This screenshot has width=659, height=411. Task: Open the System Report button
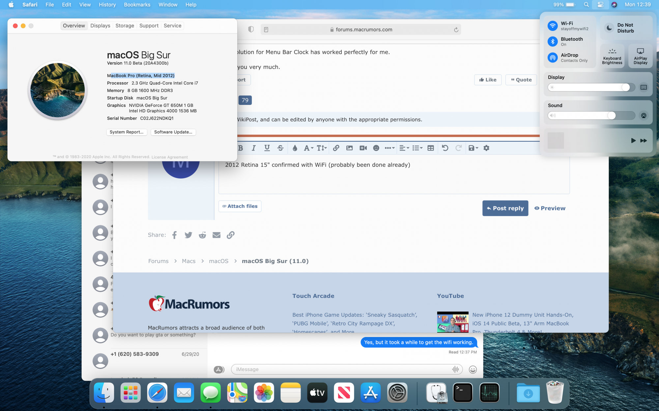[x=127, y=132]
